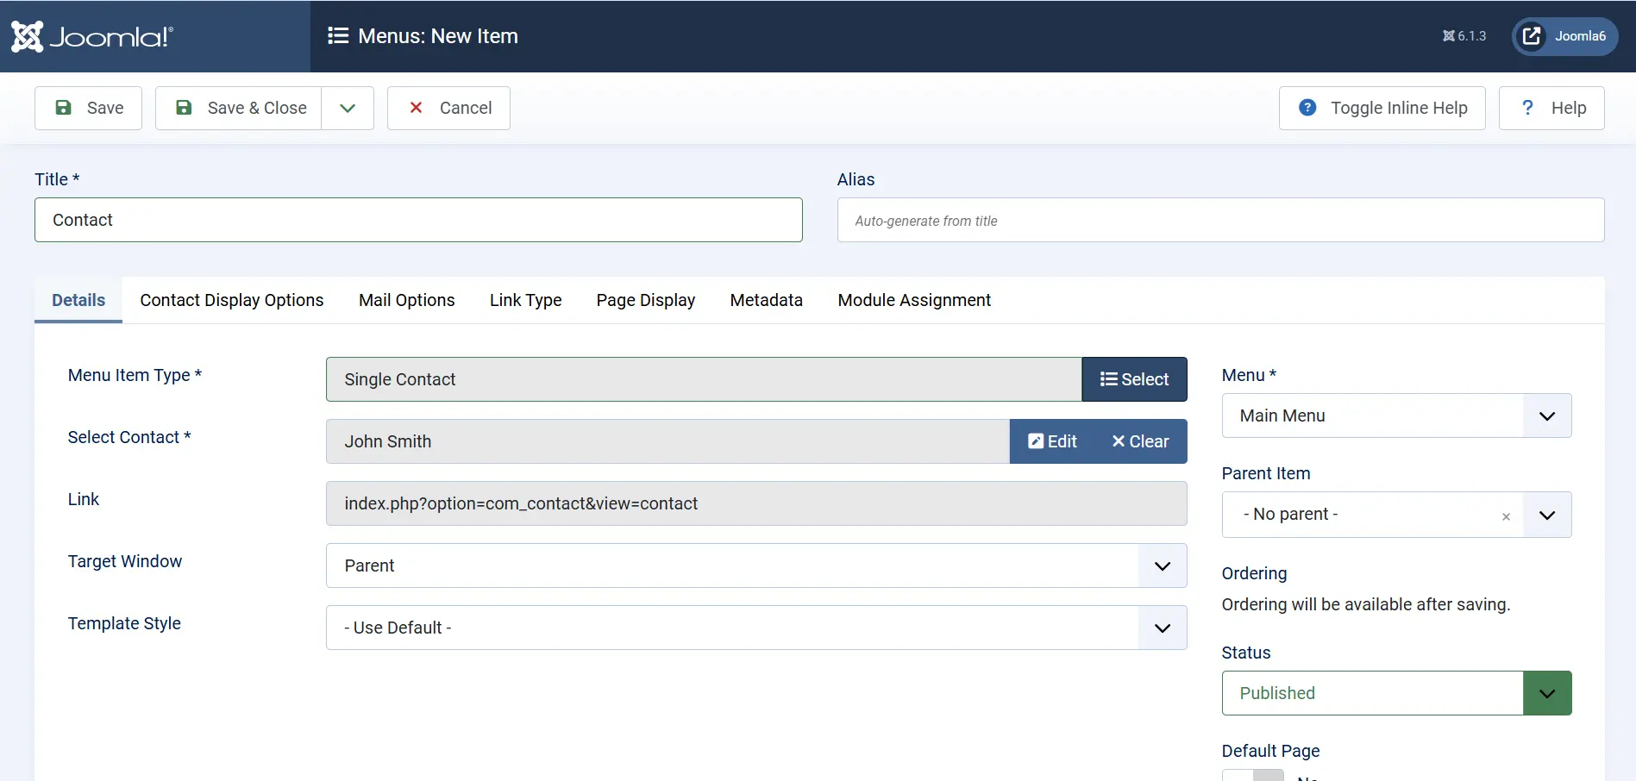This screenshot has height=781, width=1636.
Task: Click the Joomla! logo
Action: (92, 36)
